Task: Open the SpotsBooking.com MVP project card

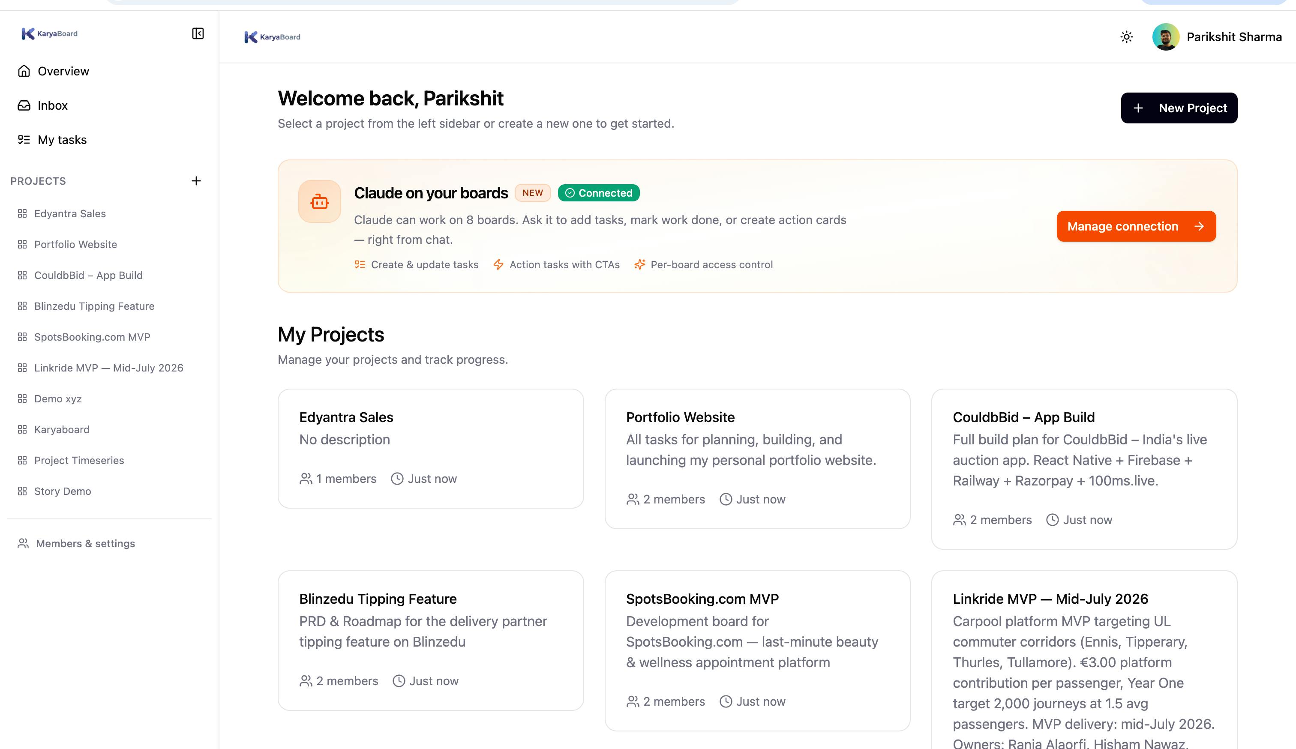Action: tap(758, 651)
